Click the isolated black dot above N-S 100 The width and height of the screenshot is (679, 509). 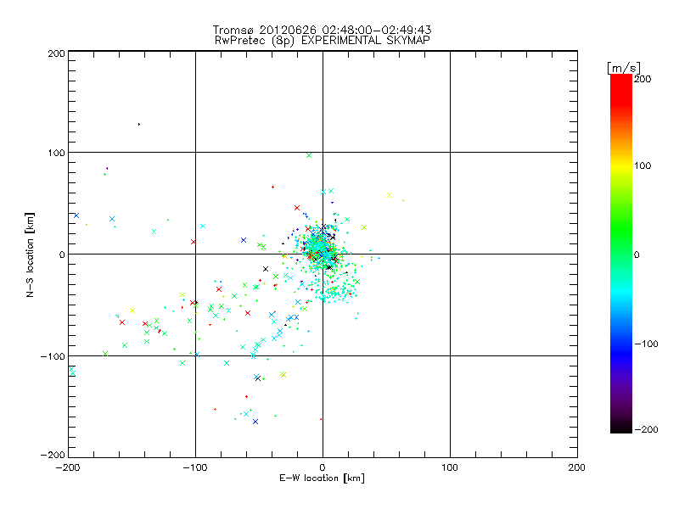(x=139, y=124)
